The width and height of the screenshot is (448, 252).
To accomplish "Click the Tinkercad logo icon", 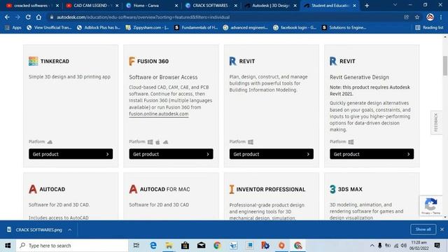I will (33, 61).
